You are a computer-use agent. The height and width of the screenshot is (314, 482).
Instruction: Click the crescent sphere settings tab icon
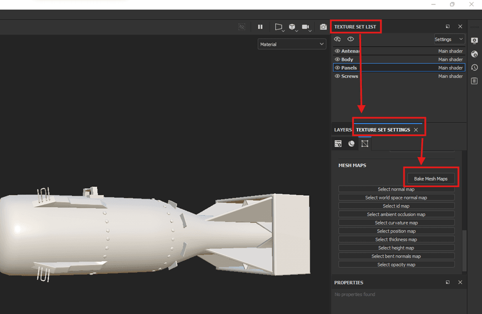click(x=351, y=143)
